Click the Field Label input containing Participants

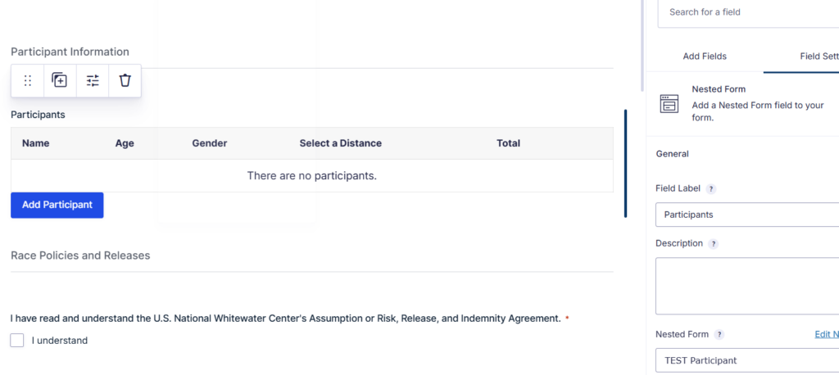tap(746, 215)
